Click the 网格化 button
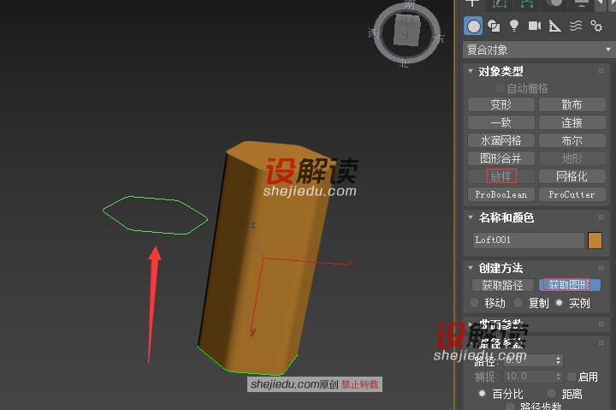 [x=572, y=176]
